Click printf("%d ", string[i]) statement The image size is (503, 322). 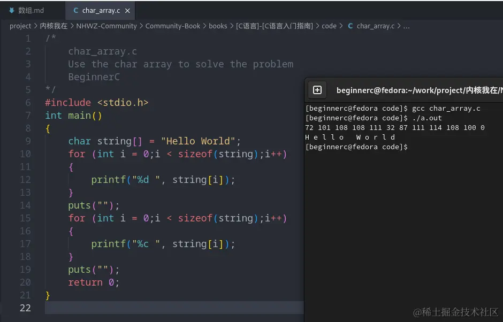tap(163, 180)
